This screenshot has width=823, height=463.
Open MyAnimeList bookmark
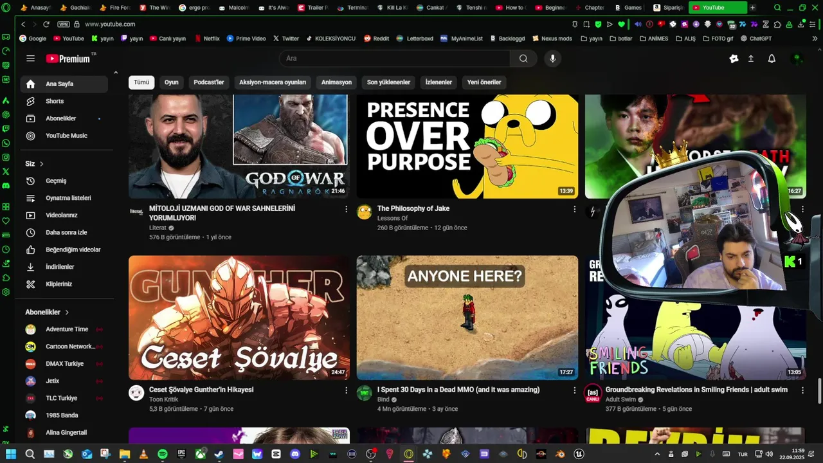462,39
